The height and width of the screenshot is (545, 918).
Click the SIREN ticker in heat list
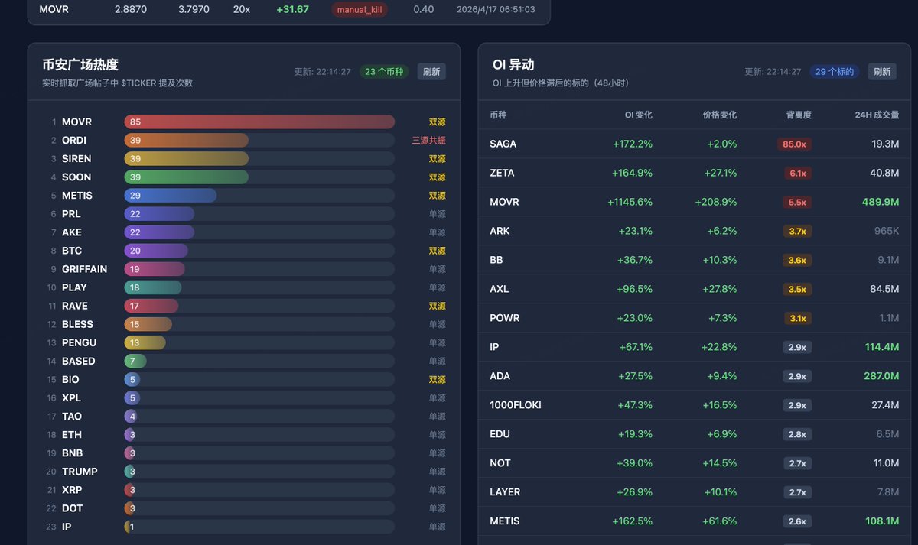[76, 159]
